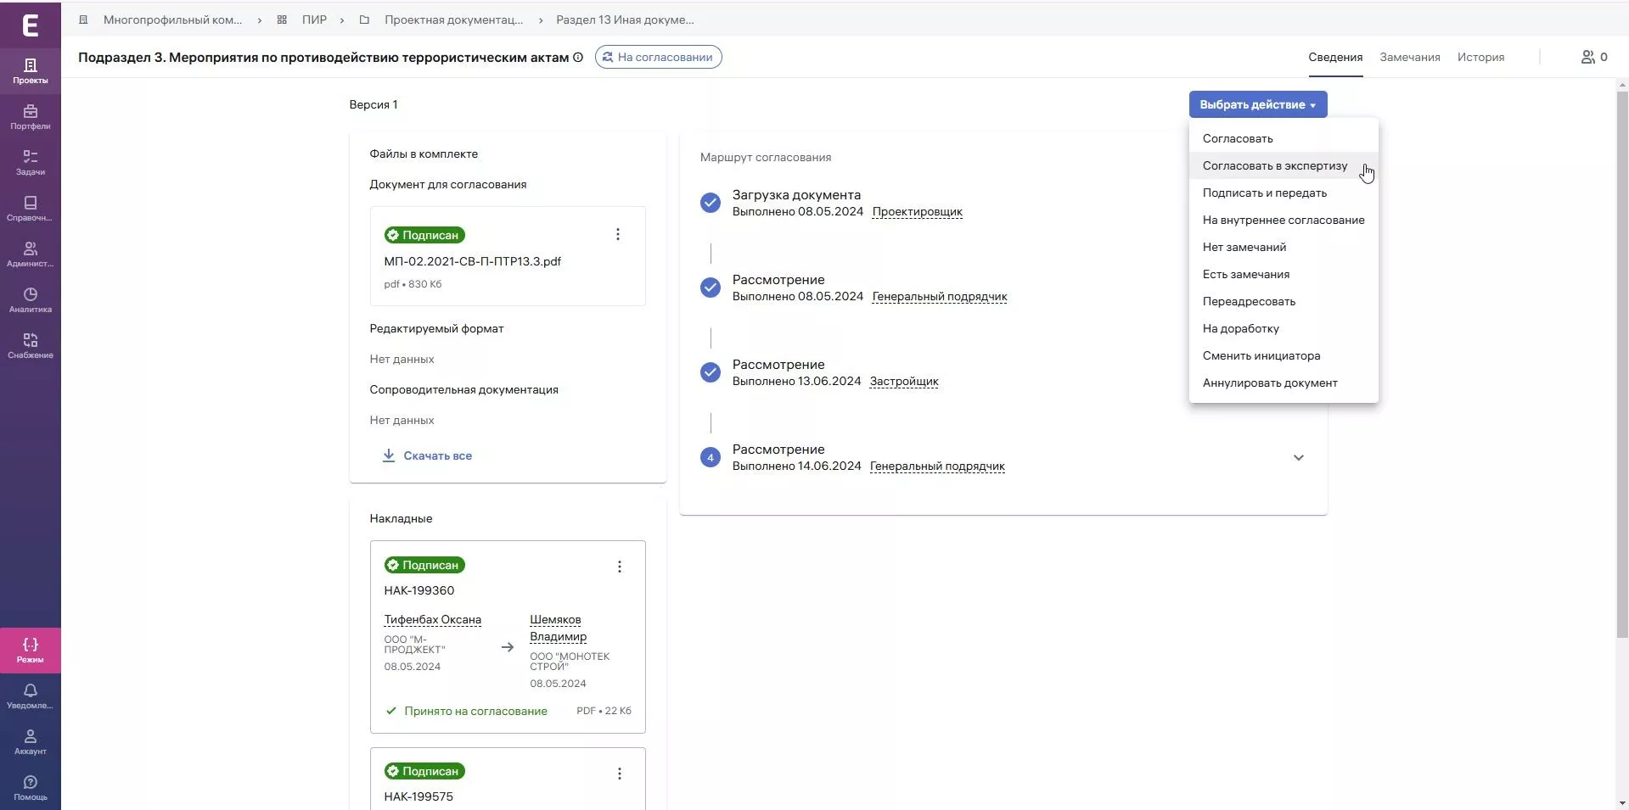Choose Аннулировать документ from the menu
Screen dimensions: 1629x810
1269,383
